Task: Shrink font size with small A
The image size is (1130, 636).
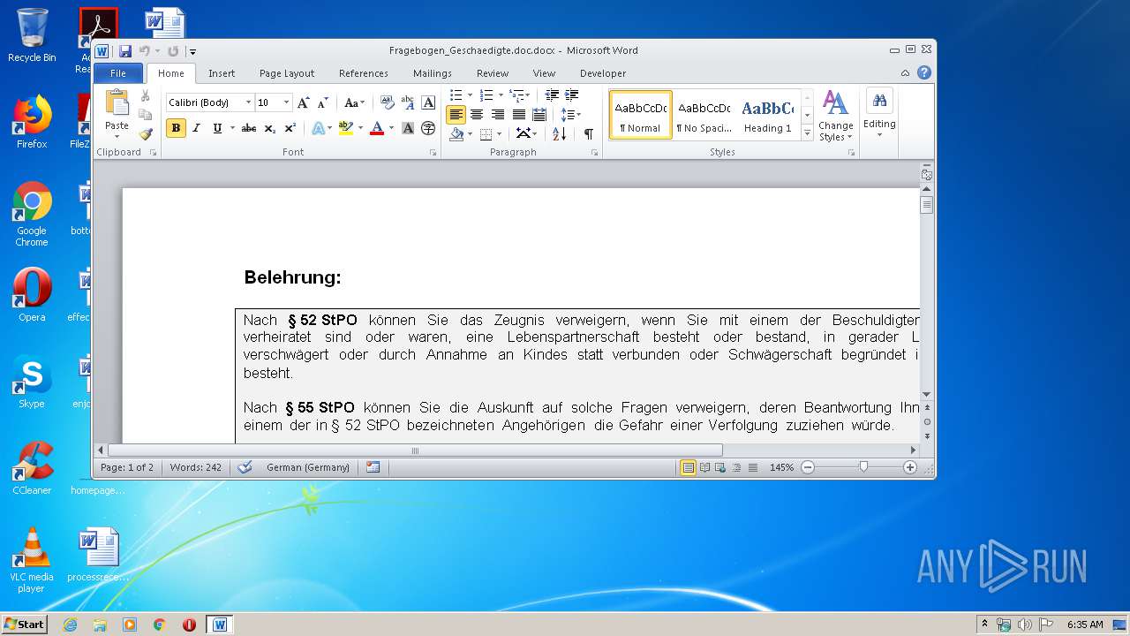Action: (x=322, y=102)
